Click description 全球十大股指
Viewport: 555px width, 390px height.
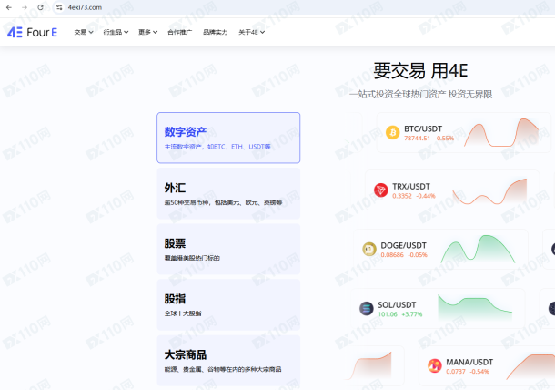coord(183,313)
